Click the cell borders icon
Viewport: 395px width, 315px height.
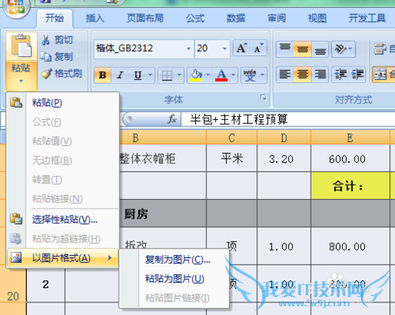(167, 75)
